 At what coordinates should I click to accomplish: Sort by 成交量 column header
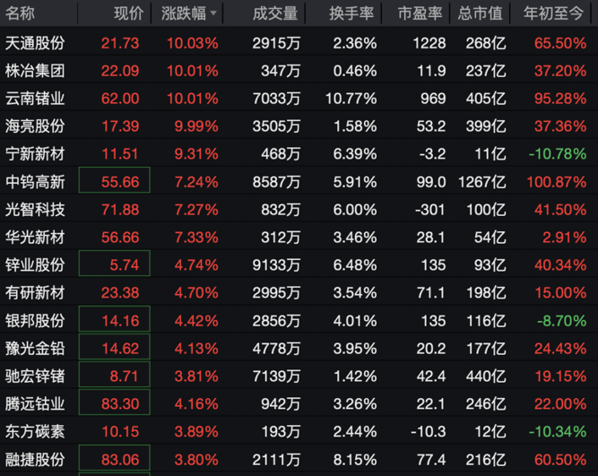click(x=275, y=13)
